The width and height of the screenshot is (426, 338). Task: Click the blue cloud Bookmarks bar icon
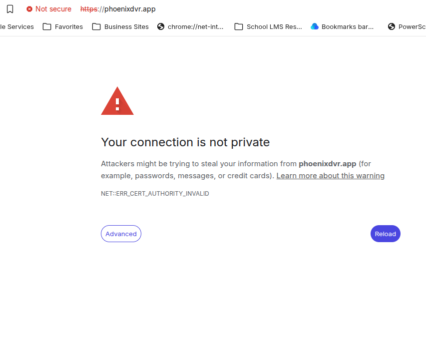point(315,27)
